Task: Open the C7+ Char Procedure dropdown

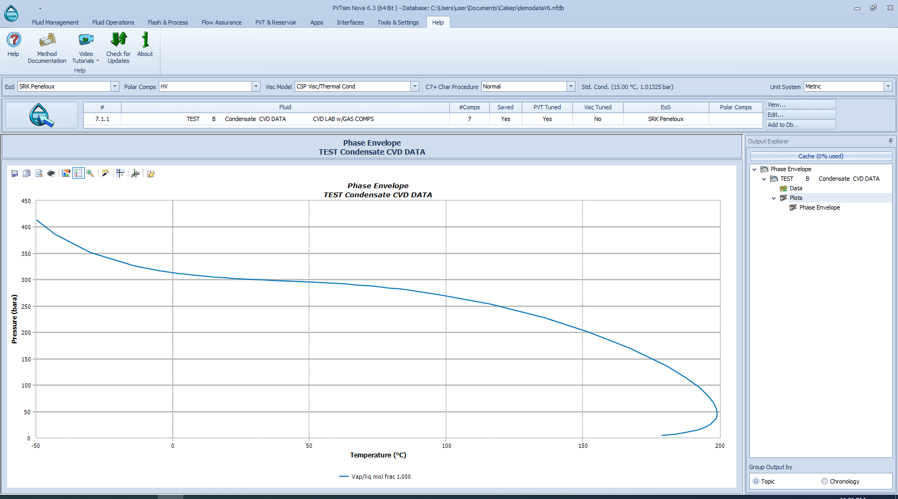Action: (x=571, y=86)
